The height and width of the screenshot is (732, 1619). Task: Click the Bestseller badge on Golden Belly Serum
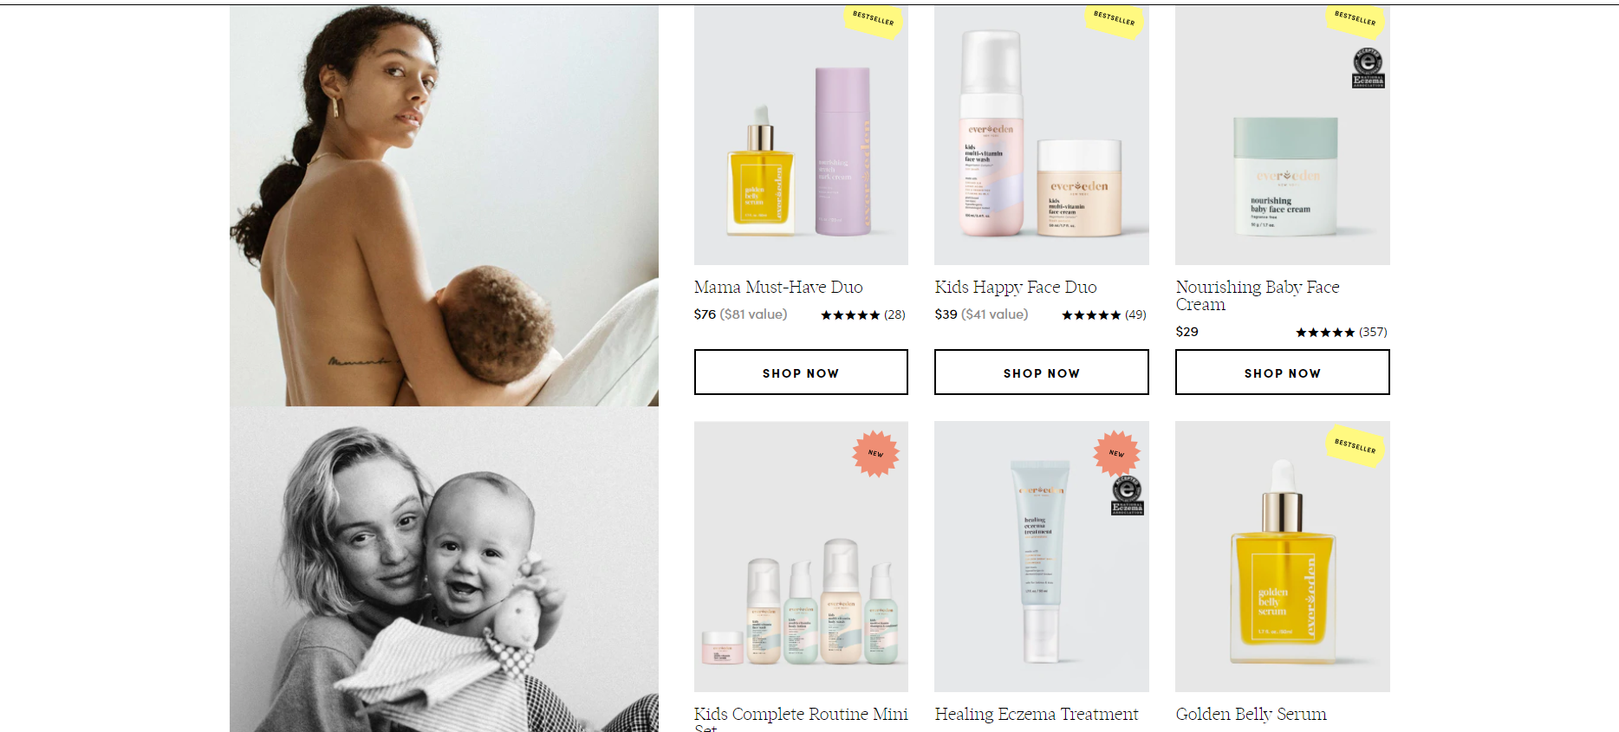click(1356, 446)
